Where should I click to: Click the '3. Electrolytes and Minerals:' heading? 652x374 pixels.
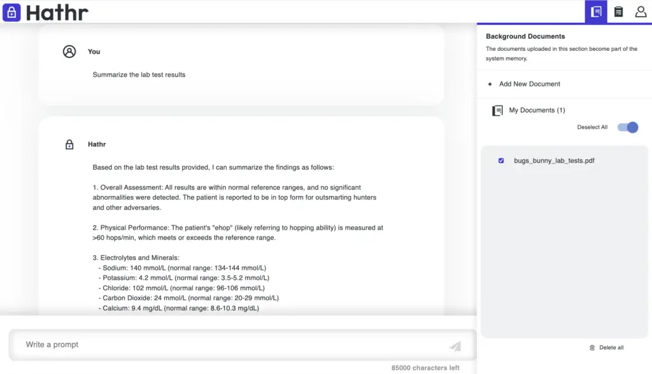click(x=136, y=258)
